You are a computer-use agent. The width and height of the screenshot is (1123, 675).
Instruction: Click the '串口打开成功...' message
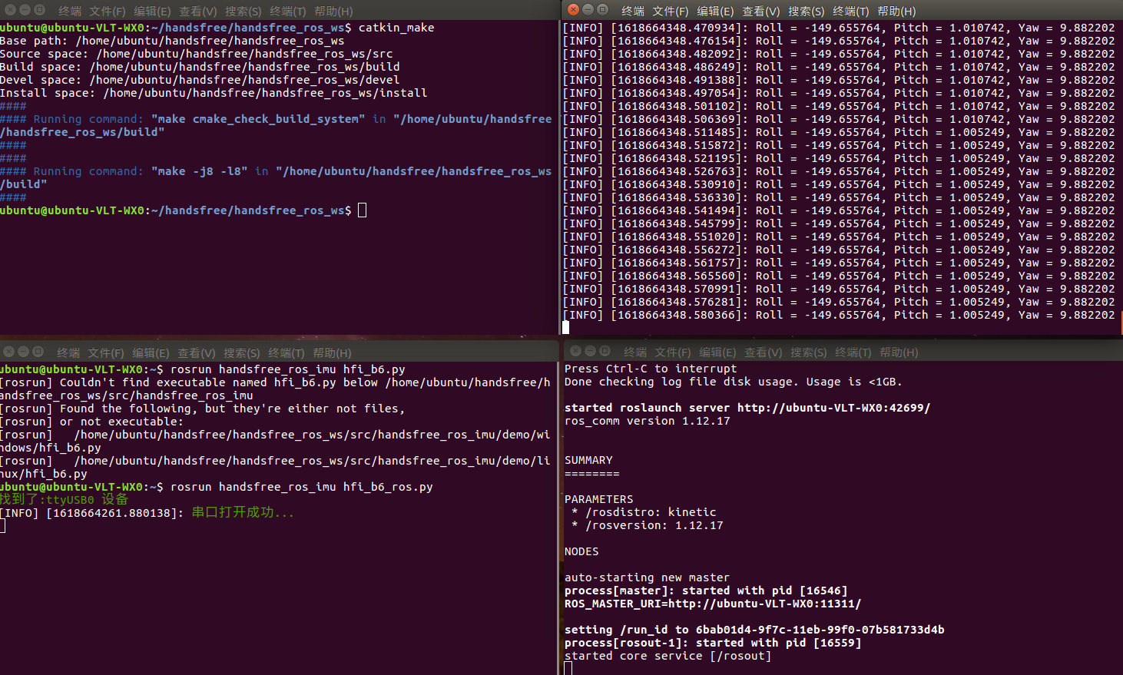click(x=243, y=512)
